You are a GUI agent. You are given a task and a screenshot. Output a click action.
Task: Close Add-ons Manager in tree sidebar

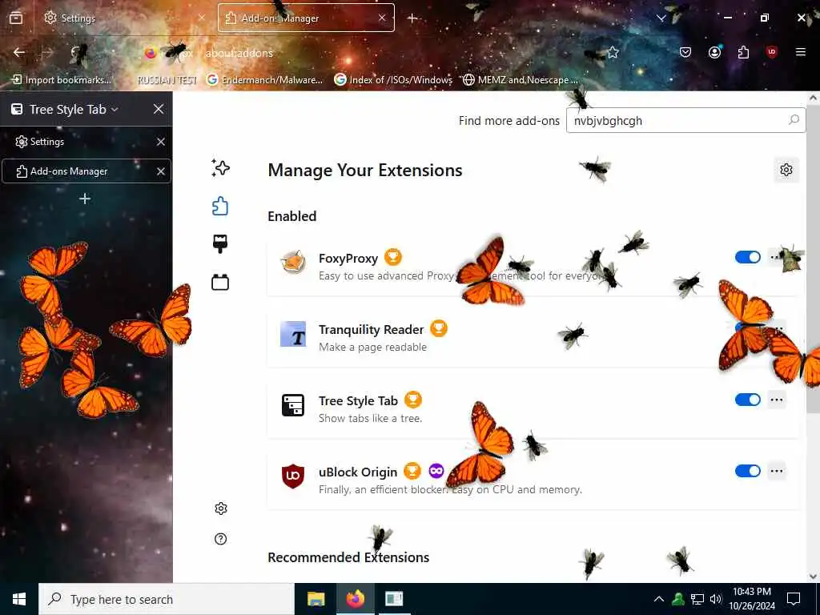(160, 171)
